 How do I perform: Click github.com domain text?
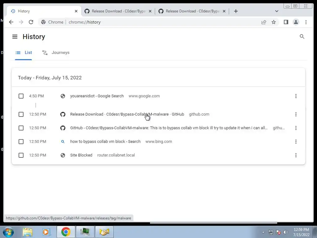pyautogui.click(x=199, y=114)
